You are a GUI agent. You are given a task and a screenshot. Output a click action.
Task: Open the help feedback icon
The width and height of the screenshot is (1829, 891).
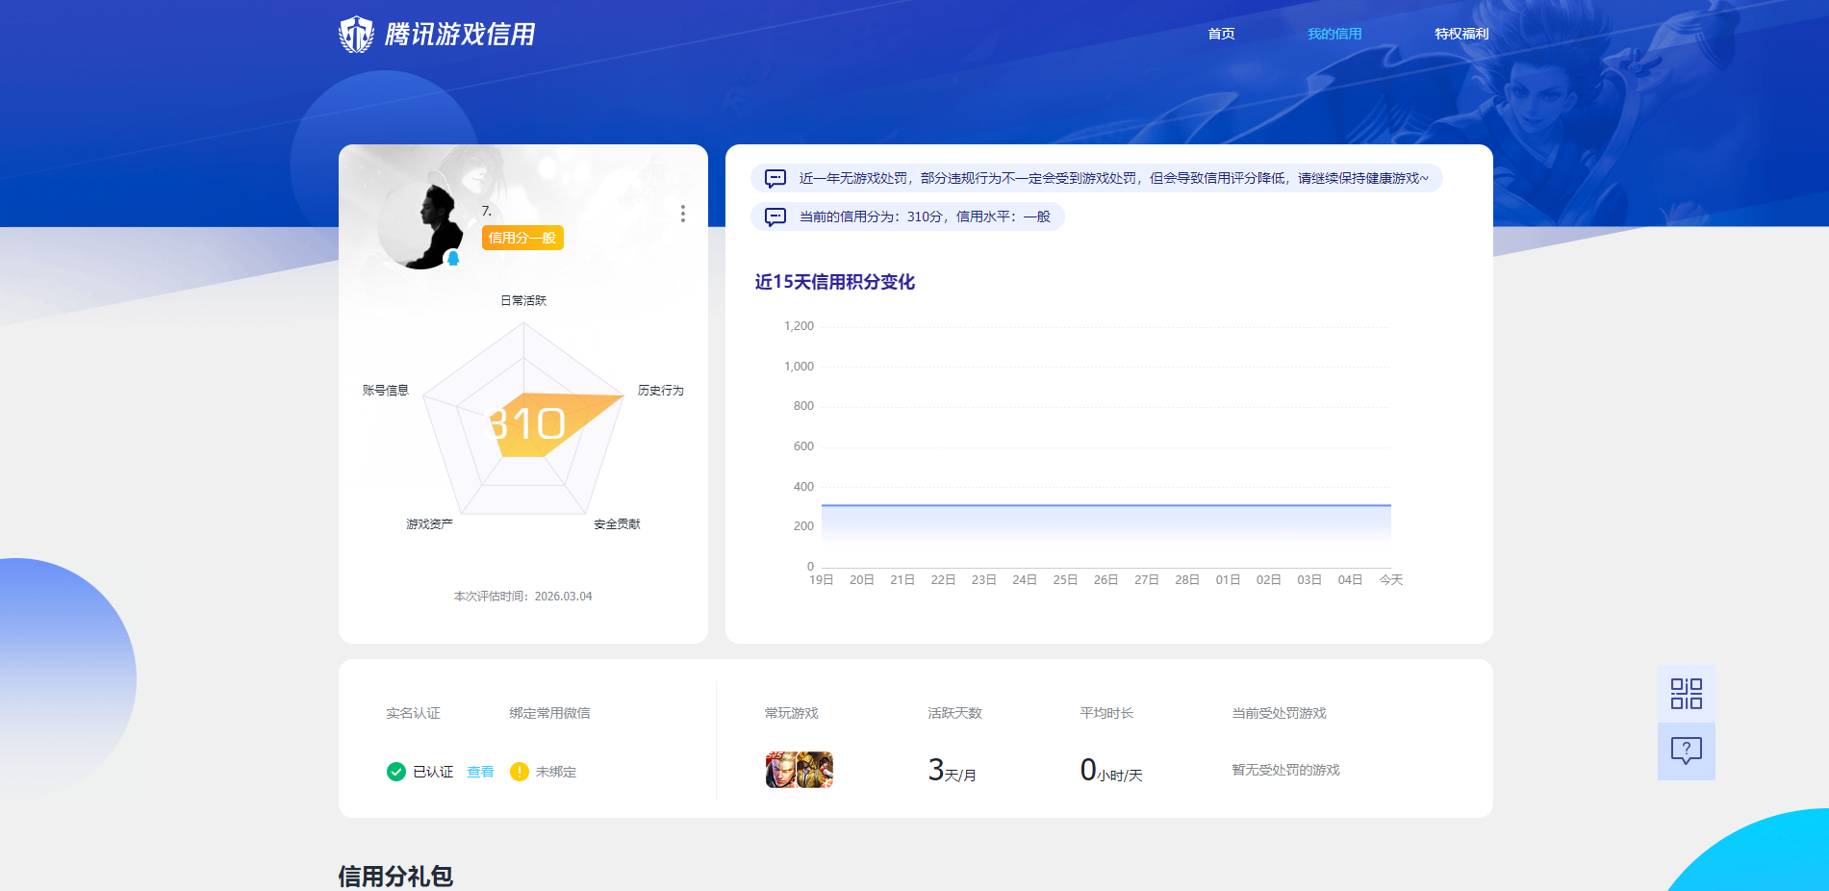(1686, 751)
